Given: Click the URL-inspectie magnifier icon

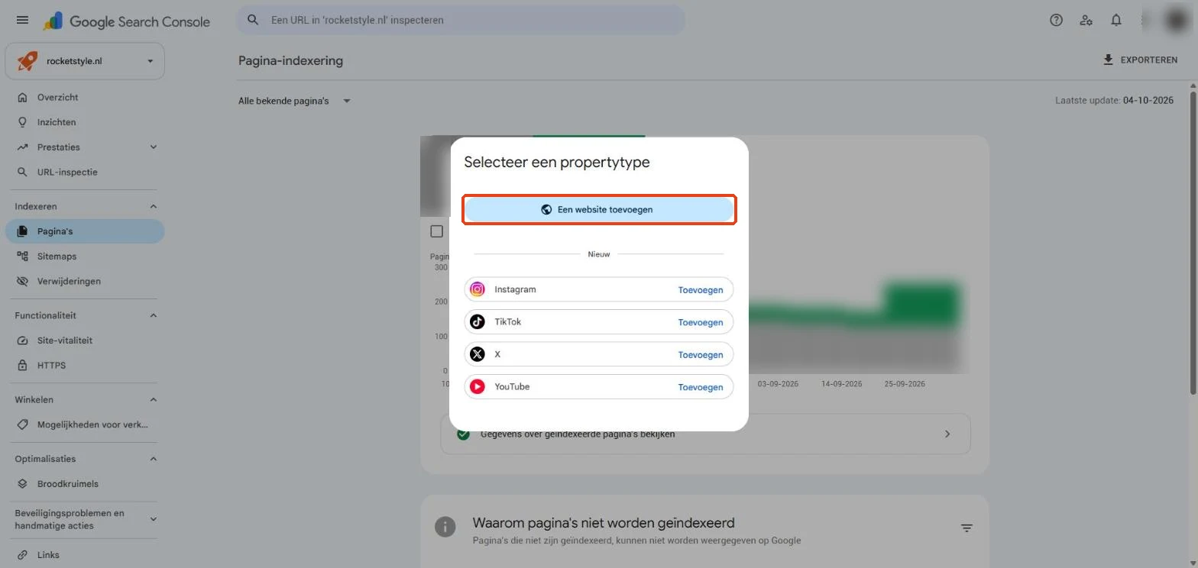Looking at the screenshot, I should coord(22,173).
